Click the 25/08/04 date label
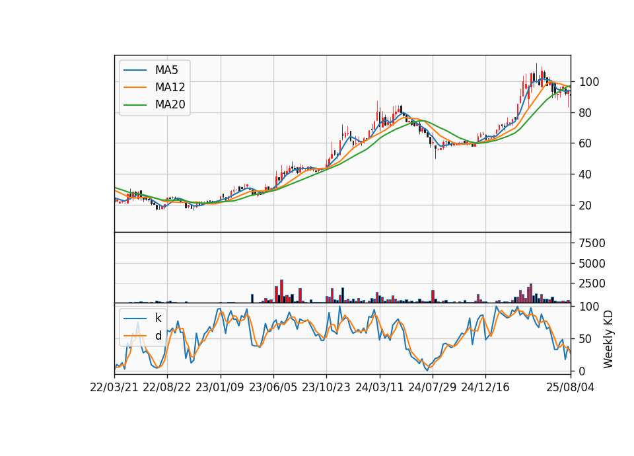This screenshot has height=456, width=634. pos(571,387)
